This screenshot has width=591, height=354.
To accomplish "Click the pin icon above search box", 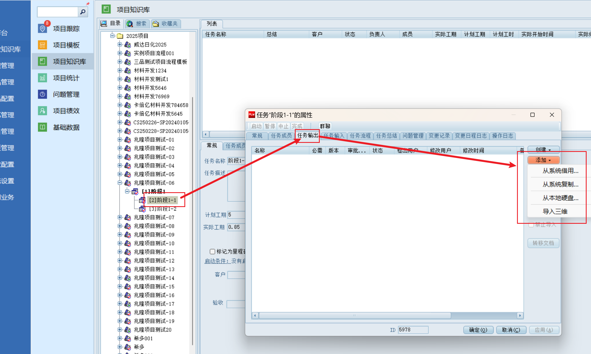I will 88,4.
